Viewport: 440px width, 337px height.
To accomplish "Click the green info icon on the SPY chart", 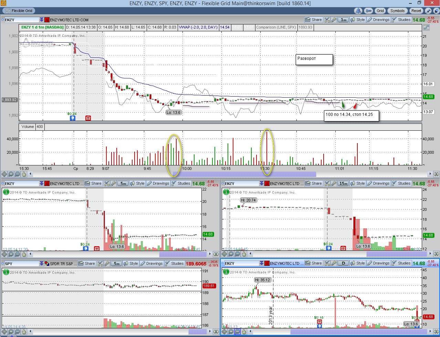I will coord(6,272).
